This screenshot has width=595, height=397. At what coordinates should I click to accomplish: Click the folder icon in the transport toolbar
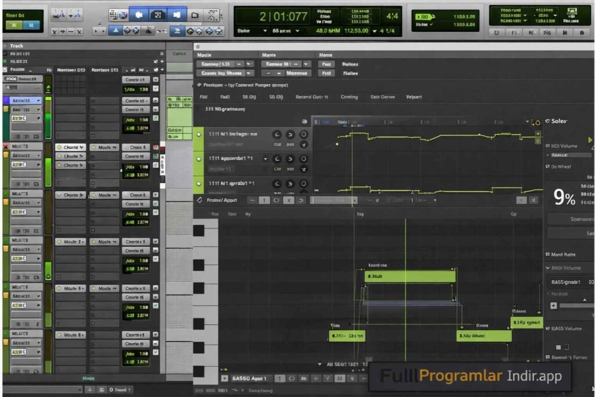coord(195,15)
